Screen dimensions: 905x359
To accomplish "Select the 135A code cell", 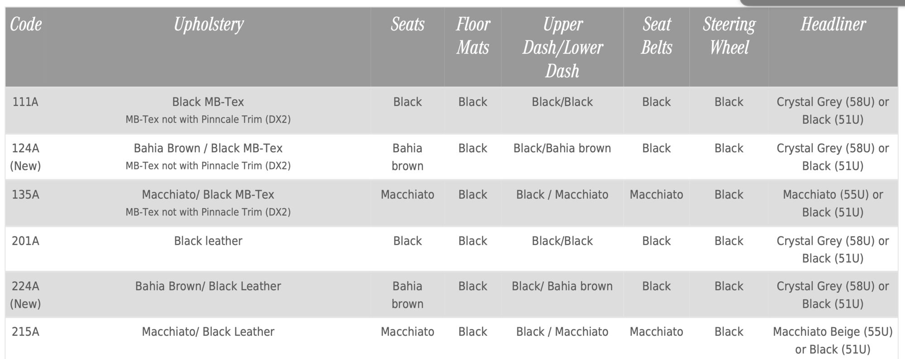I will (x=25, y=195).
